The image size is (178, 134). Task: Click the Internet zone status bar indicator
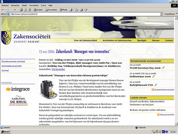[140, 127]
